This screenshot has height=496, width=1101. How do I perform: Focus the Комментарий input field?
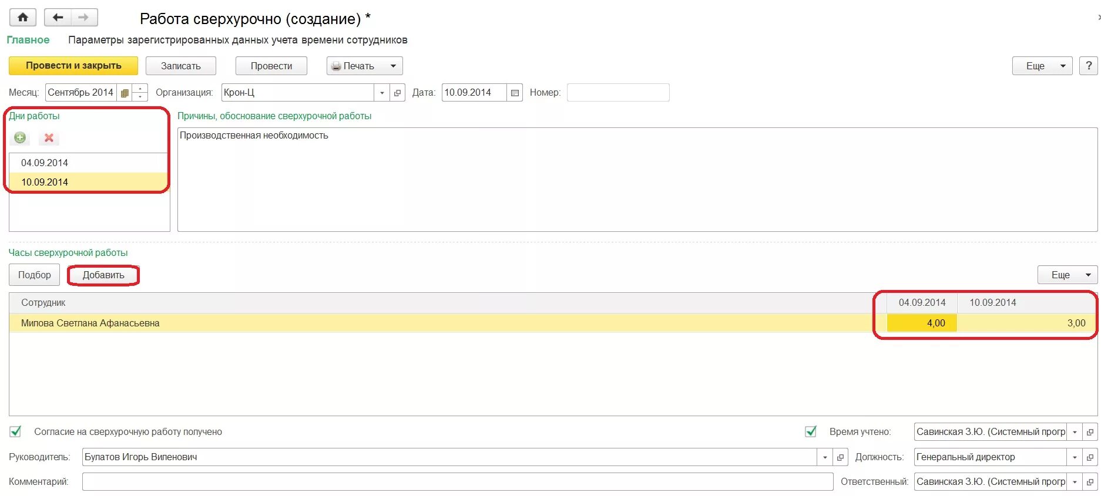458,482
